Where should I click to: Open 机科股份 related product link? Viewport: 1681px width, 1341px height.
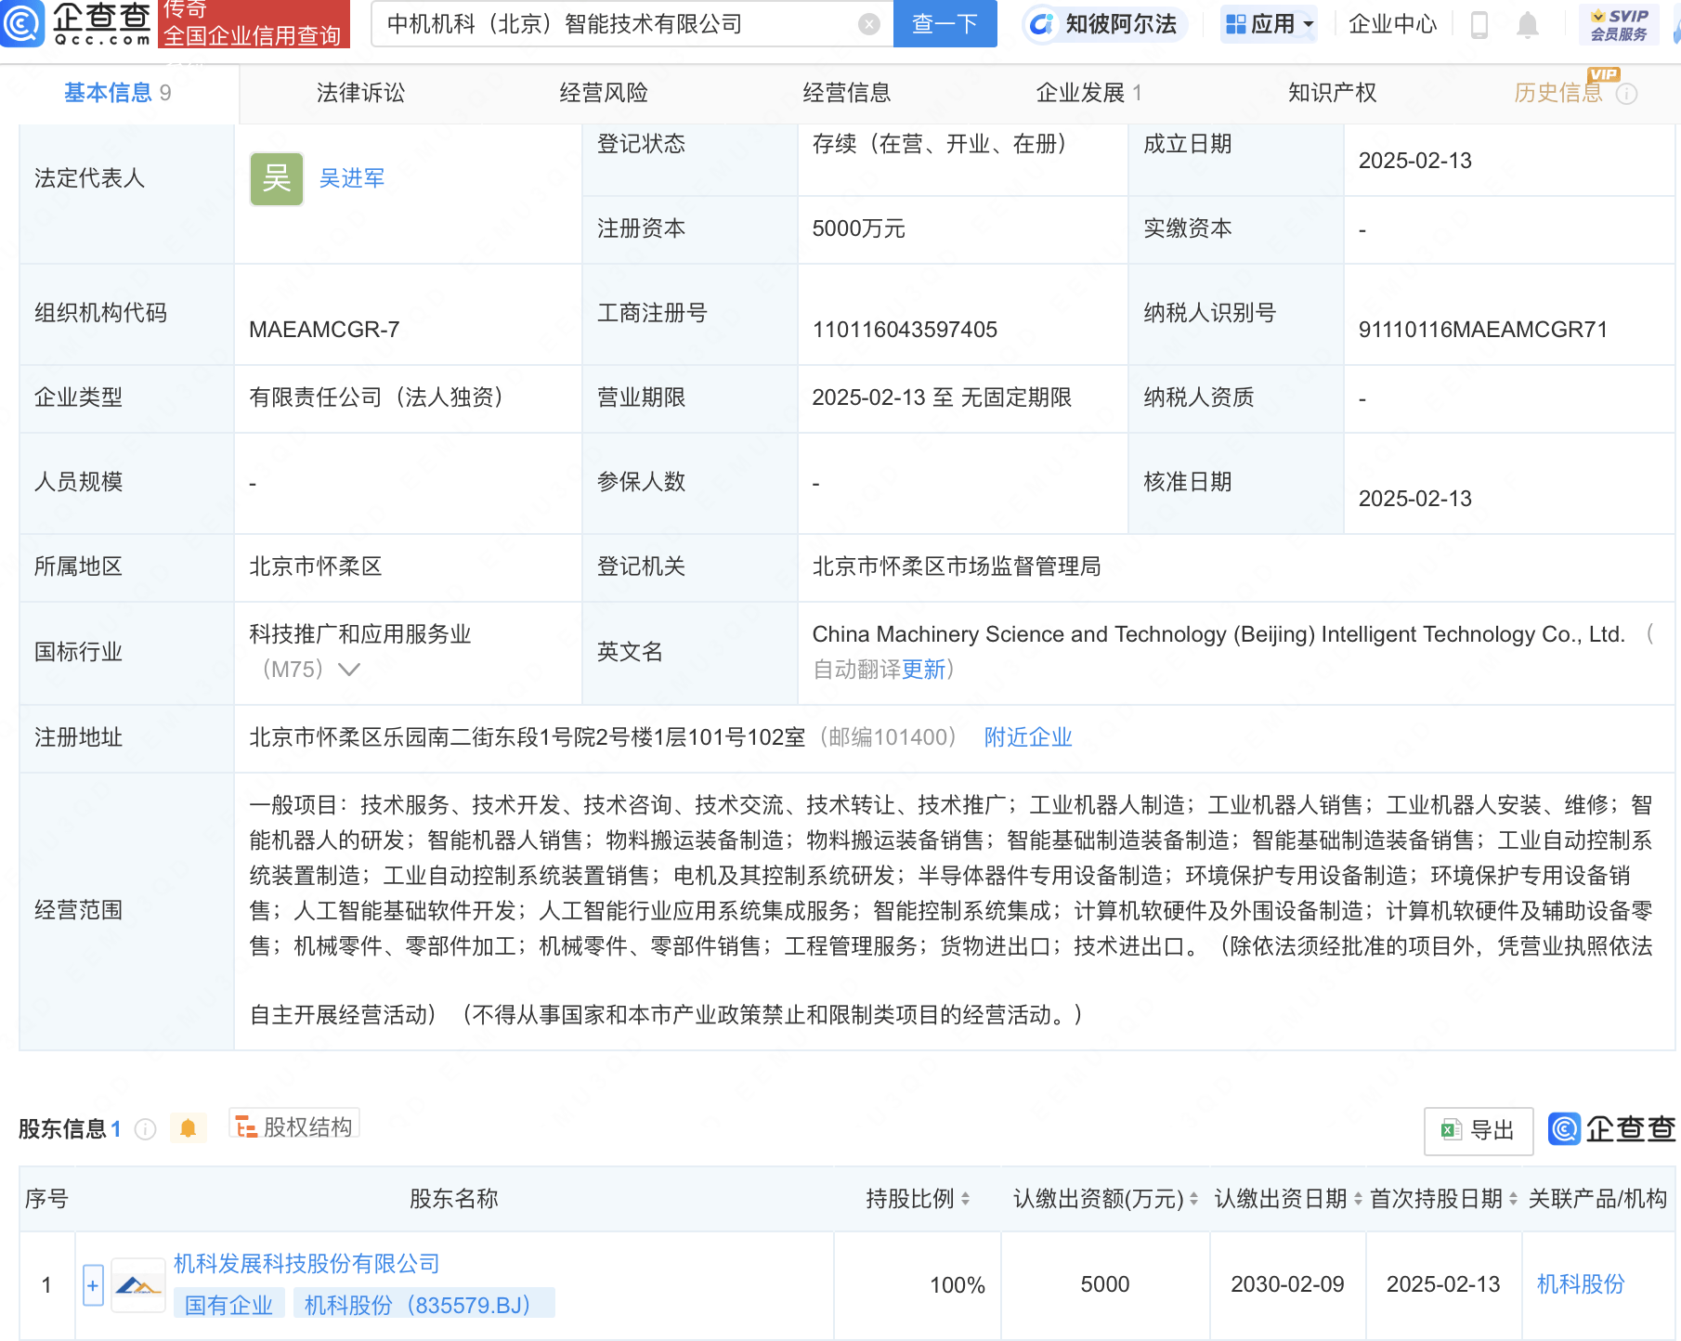(x=1581, y=1284)
